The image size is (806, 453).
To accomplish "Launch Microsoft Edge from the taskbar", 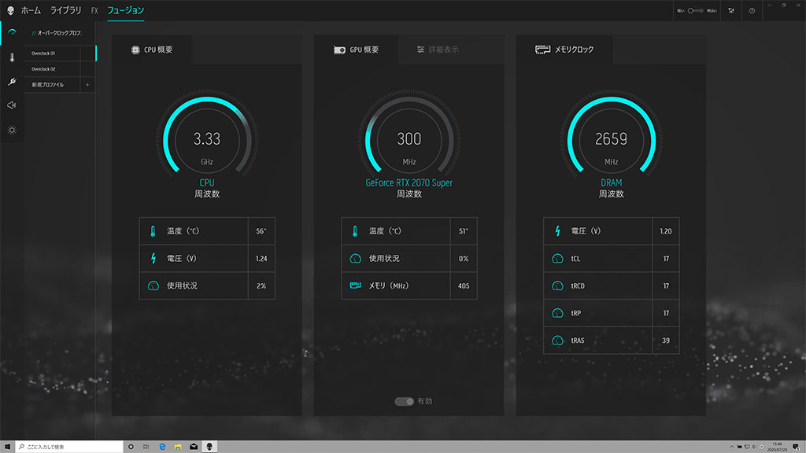I will pos(162,447).
